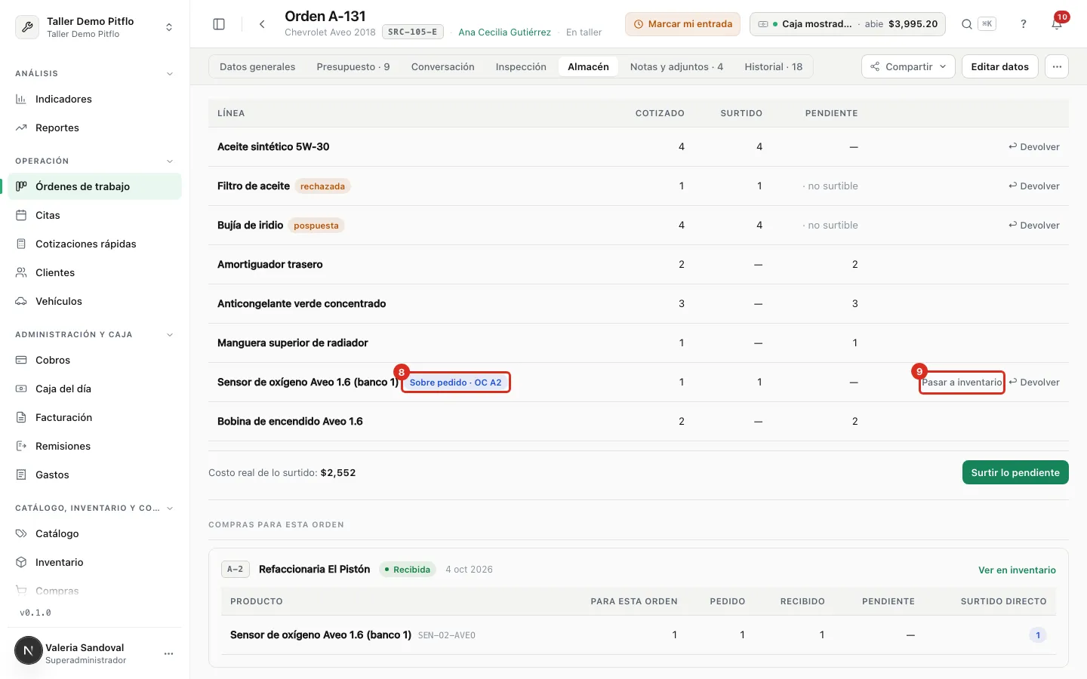Open the Caja mostrador status chip

pyautogui.click(x=847, y=24)
